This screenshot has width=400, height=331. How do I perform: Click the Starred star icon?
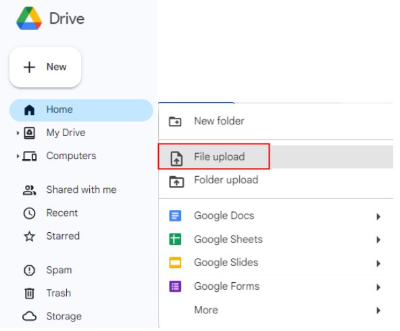(29, 236)
